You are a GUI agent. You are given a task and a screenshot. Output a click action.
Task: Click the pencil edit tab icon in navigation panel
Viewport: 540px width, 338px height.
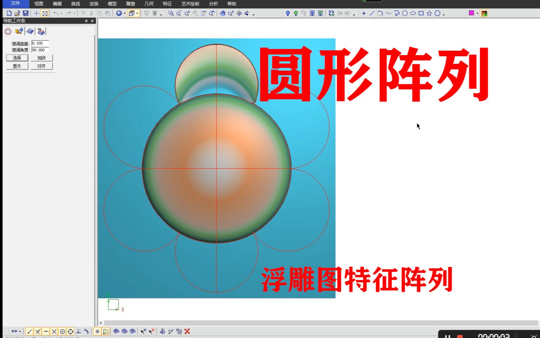coord(19,31)
